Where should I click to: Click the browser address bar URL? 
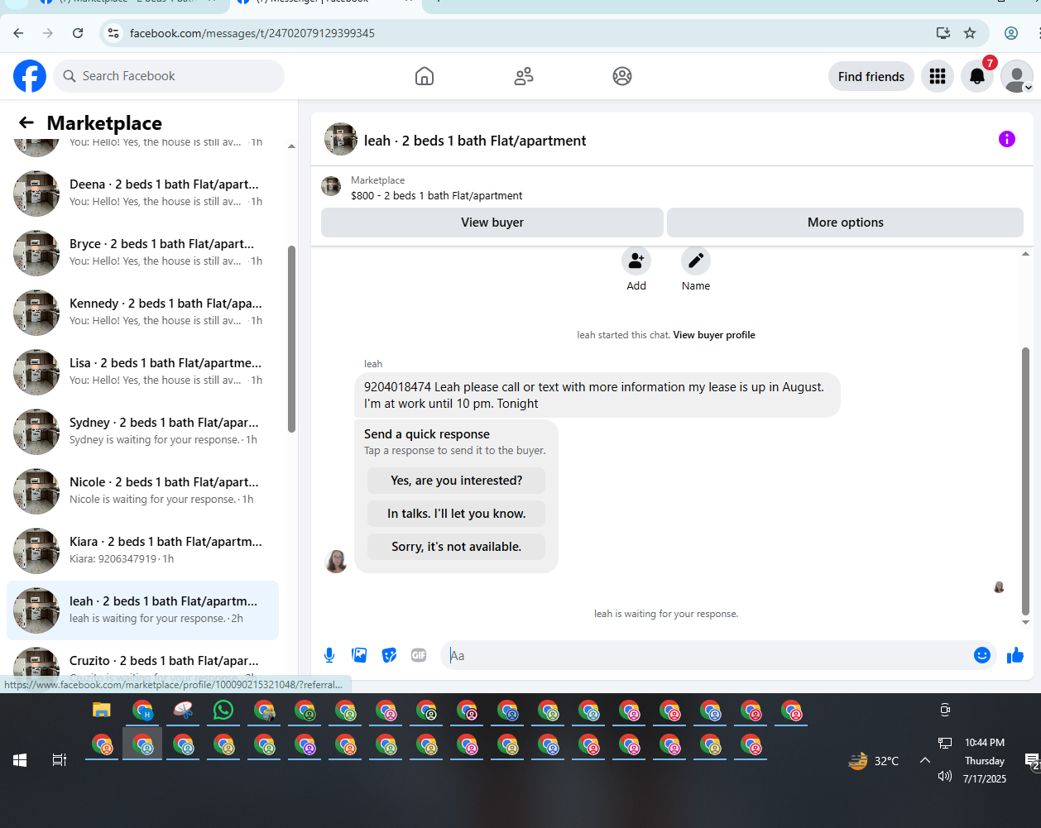click(x=252, y=33)
